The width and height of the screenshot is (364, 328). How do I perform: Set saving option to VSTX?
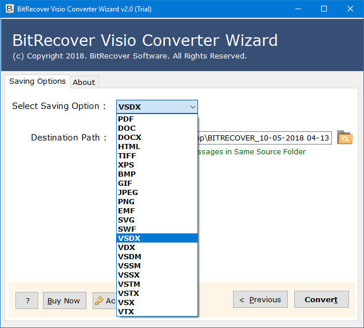[x=157, y=294]
